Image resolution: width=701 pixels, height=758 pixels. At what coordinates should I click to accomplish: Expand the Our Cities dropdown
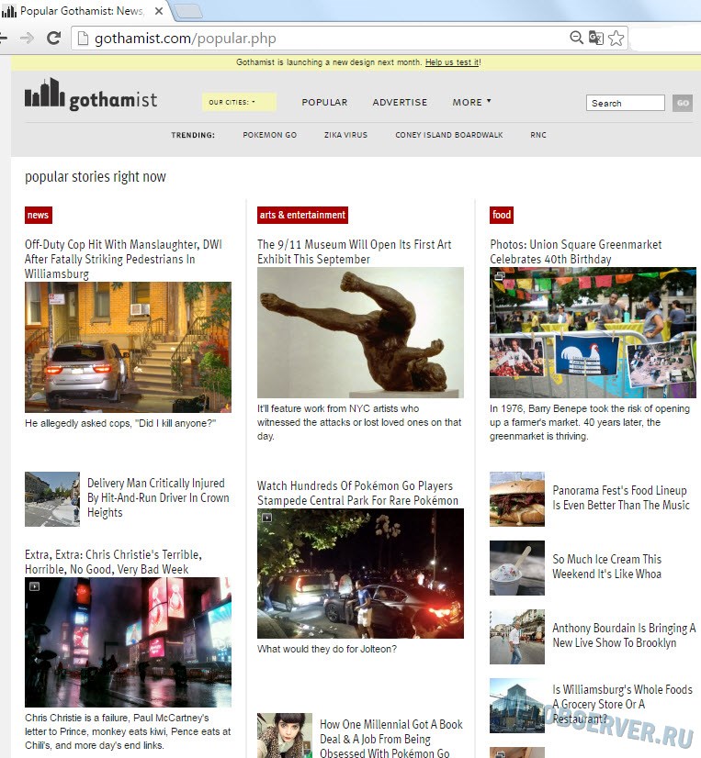click(239, 102)
